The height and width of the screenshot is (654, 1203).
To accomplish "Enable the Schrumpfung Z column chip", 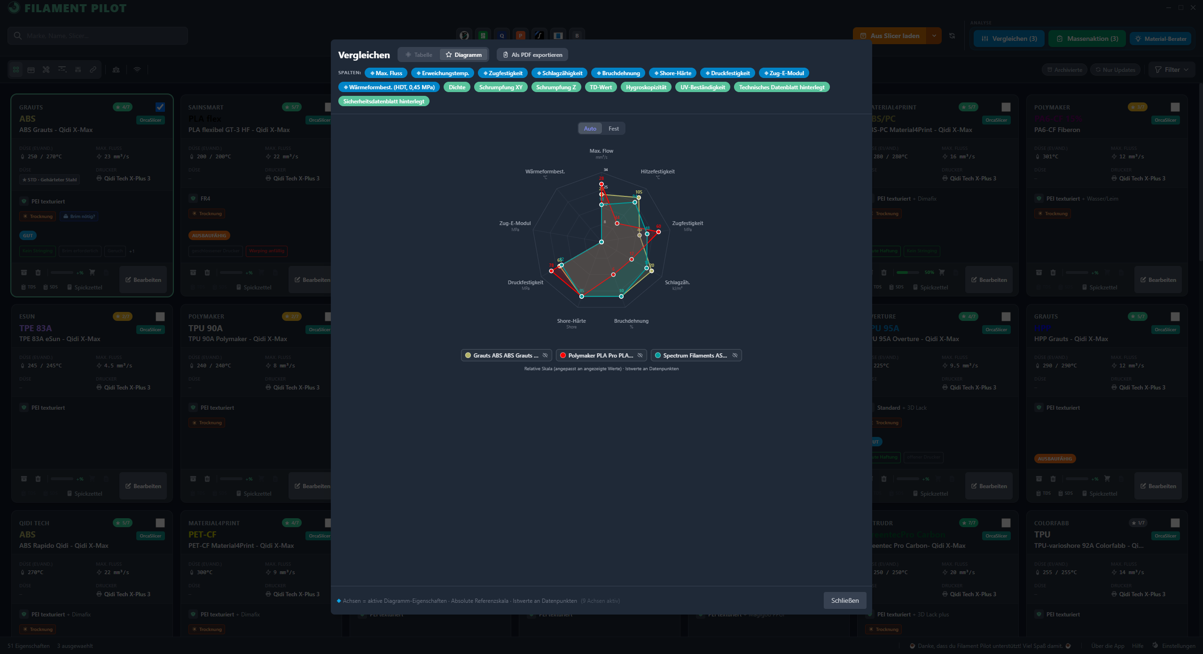I will coord(556,87).
